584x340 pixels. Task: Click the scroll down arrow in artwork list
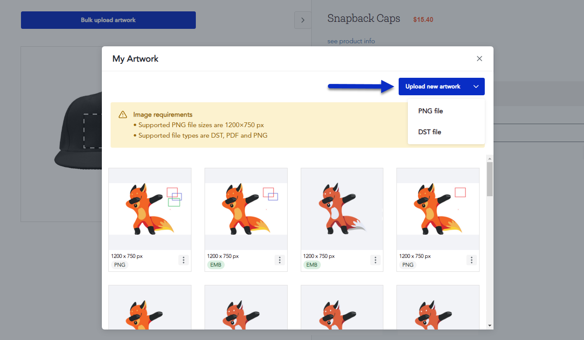click(490, 326)
